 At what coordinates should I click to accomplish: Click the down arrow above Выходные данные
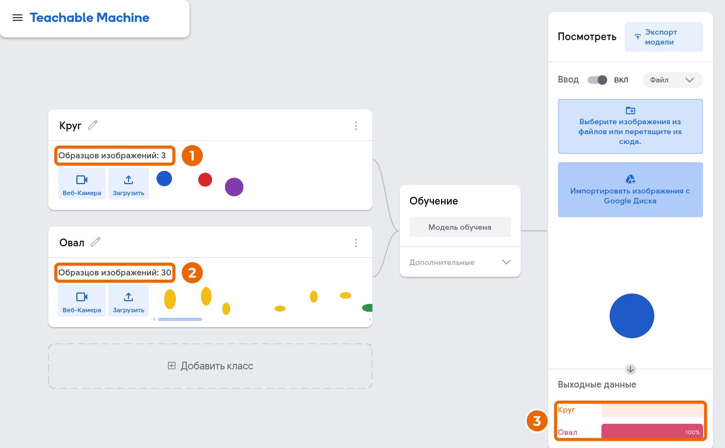point(631,369)
